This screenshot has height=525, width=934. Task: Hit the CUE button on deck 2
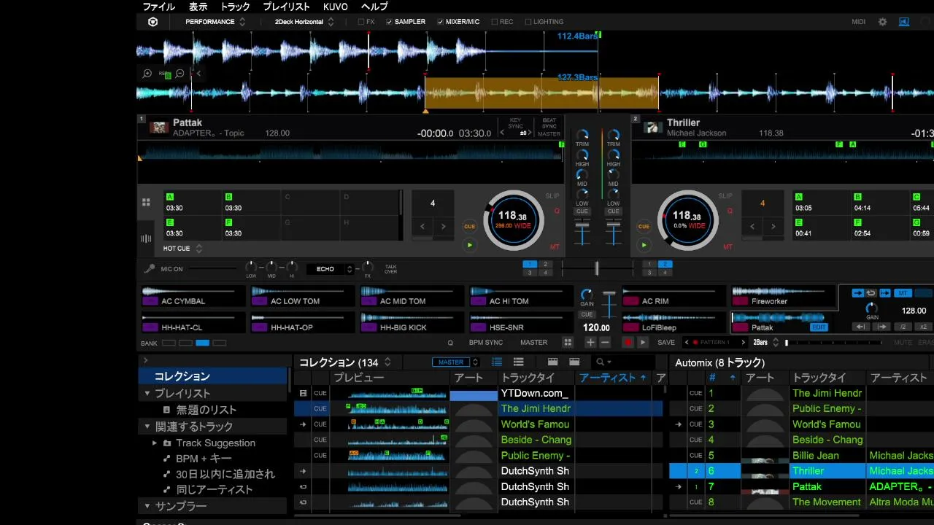(x=644, y=227)
